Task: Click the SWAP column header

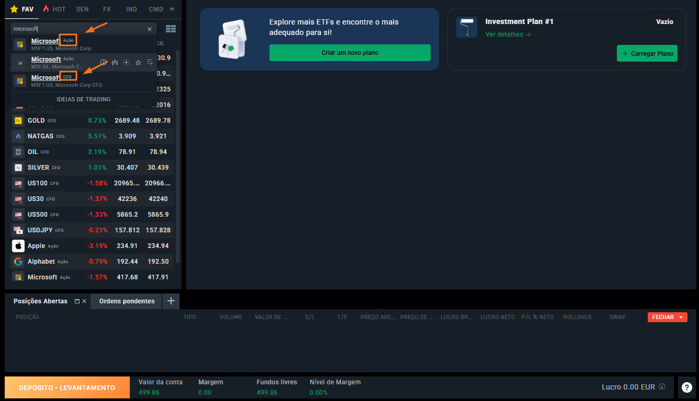Action: coord(617,317)
